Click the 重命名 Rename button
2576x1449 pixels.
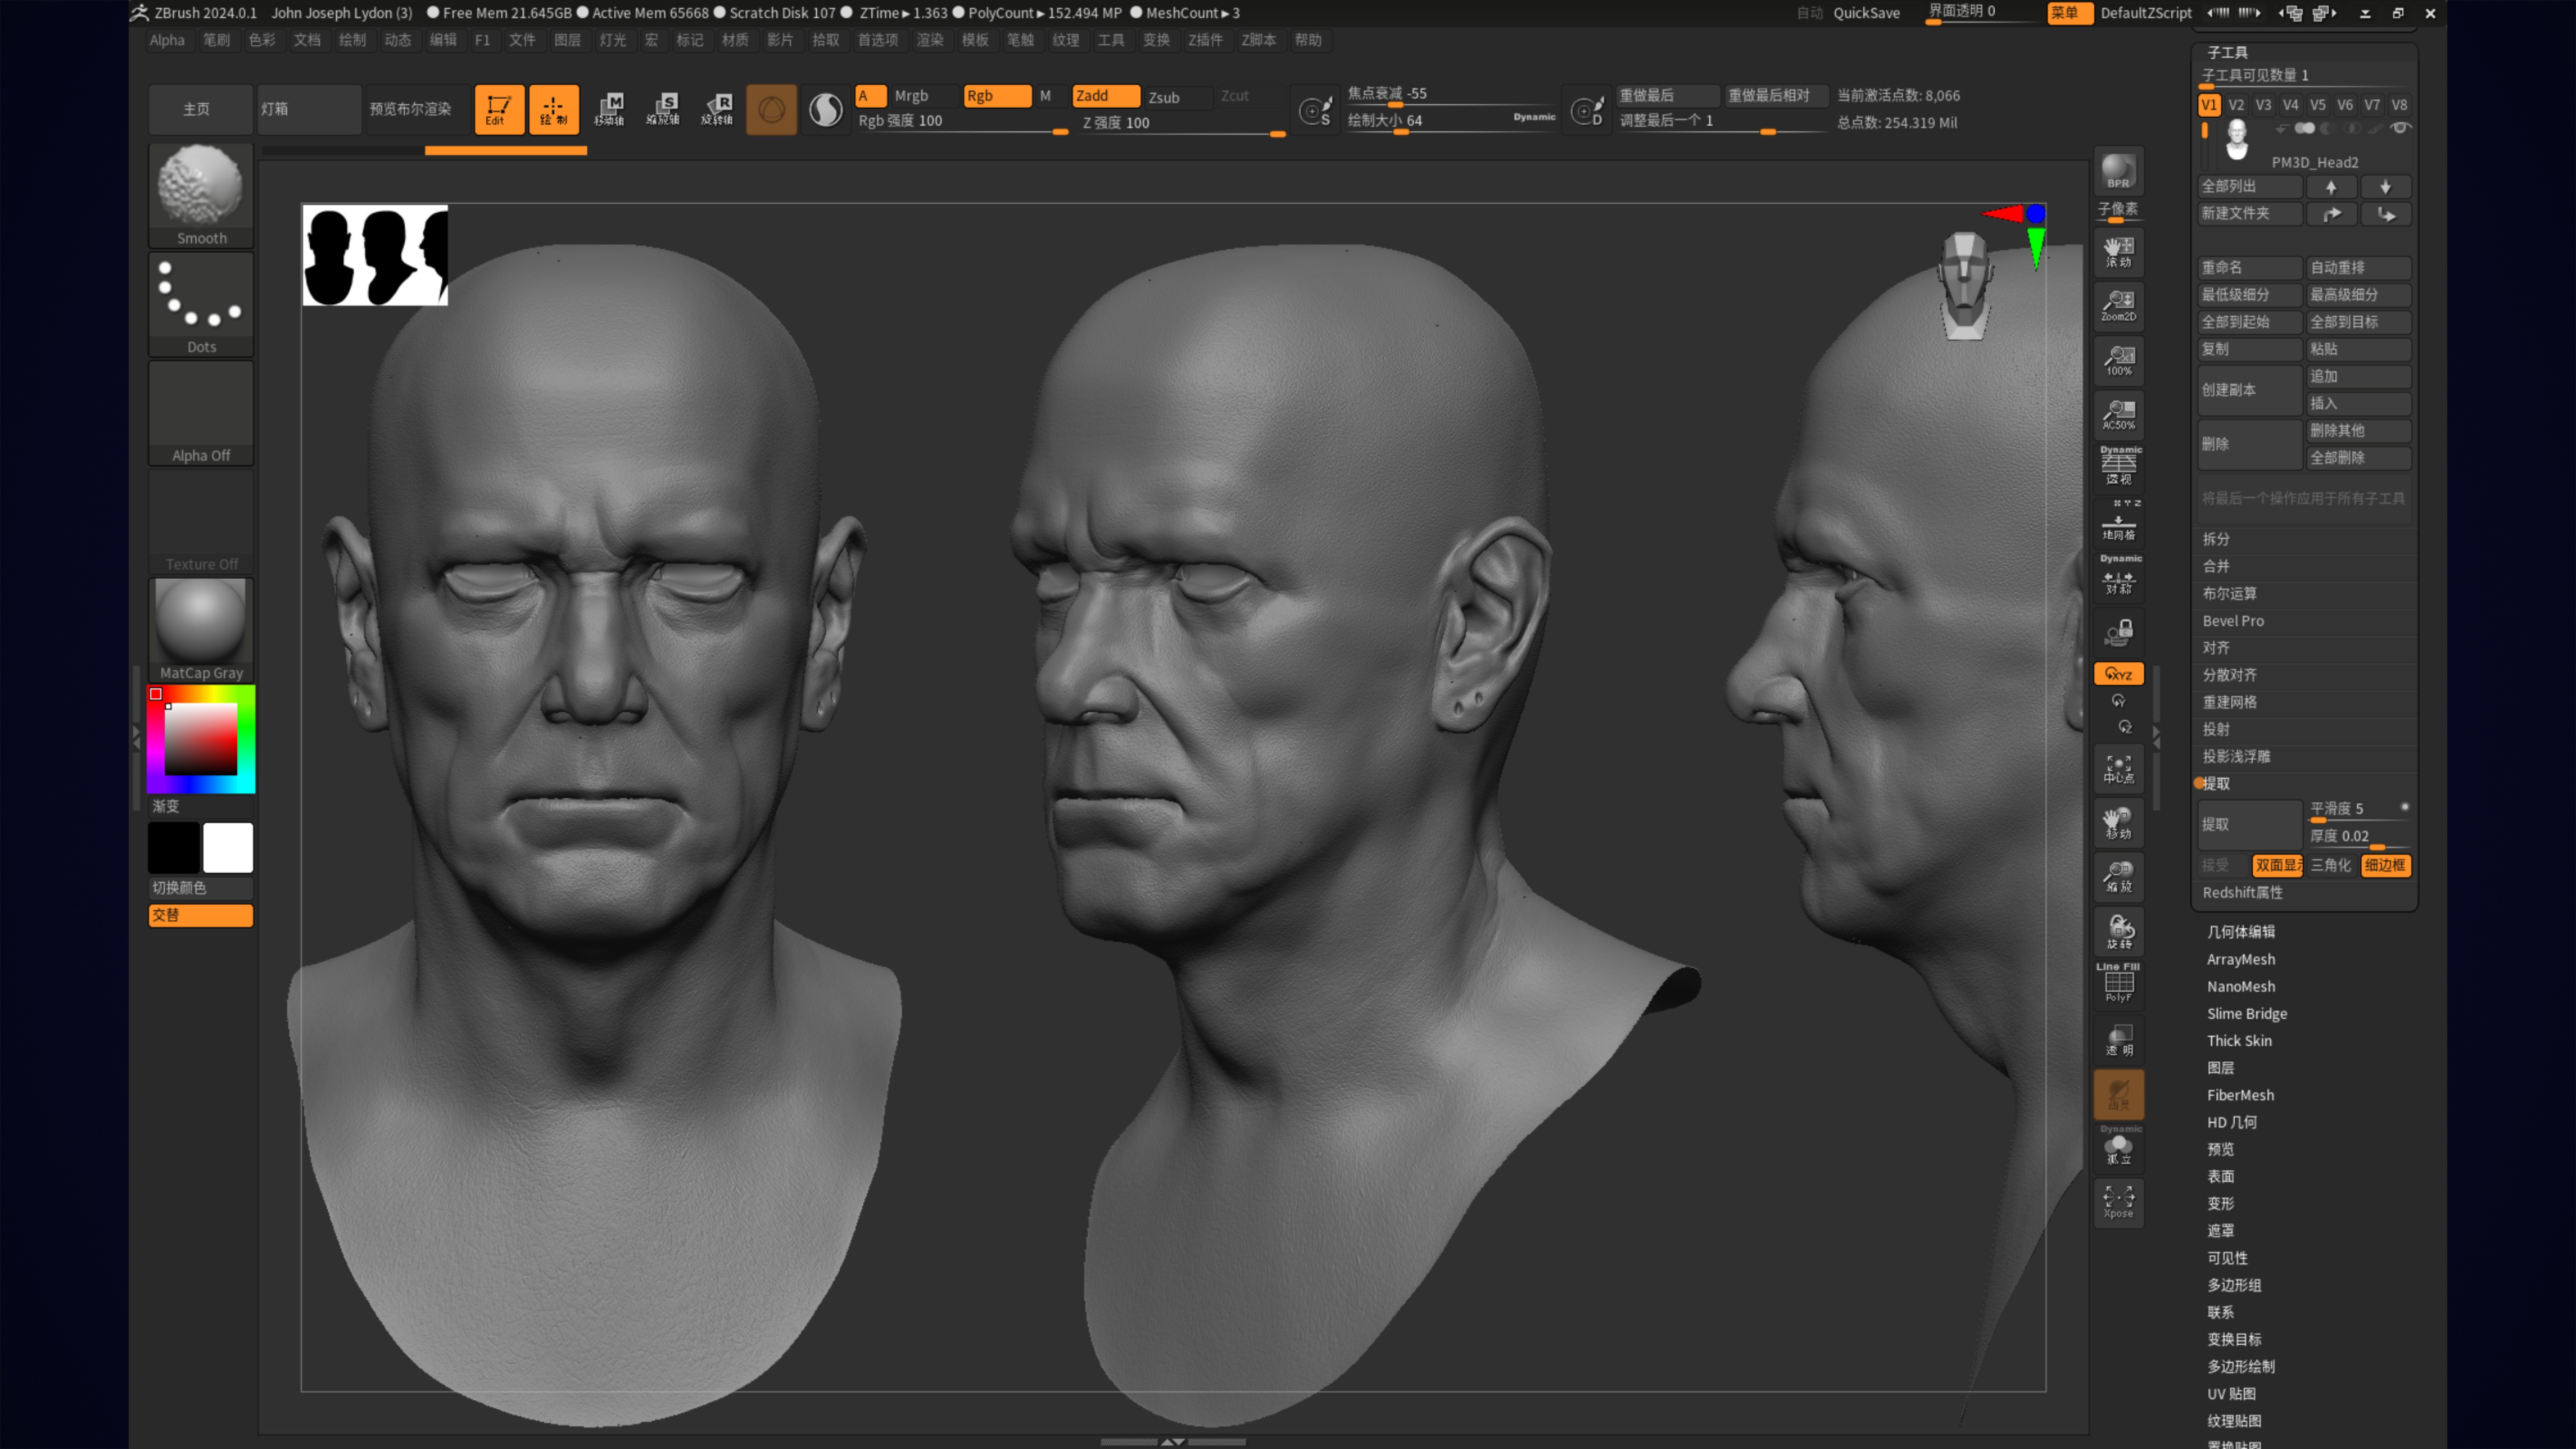[2250, 268]
